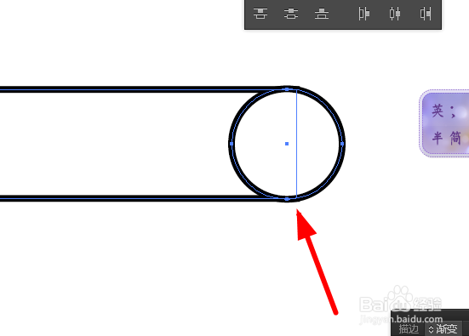Image resolution: width=469 pixels, height=336 pixels.
Task: Click the rectangle's vertical right edge inside circle
Action: (x=296, y=144)
